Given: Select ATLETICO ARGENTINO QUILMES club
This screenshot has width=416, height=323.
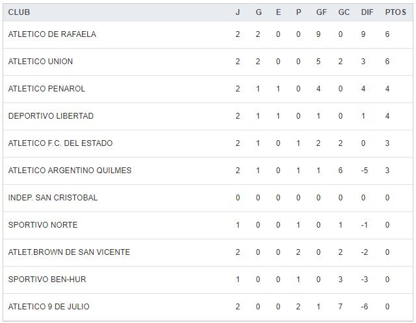Looking at the screenshot, I should click(70, 171).
